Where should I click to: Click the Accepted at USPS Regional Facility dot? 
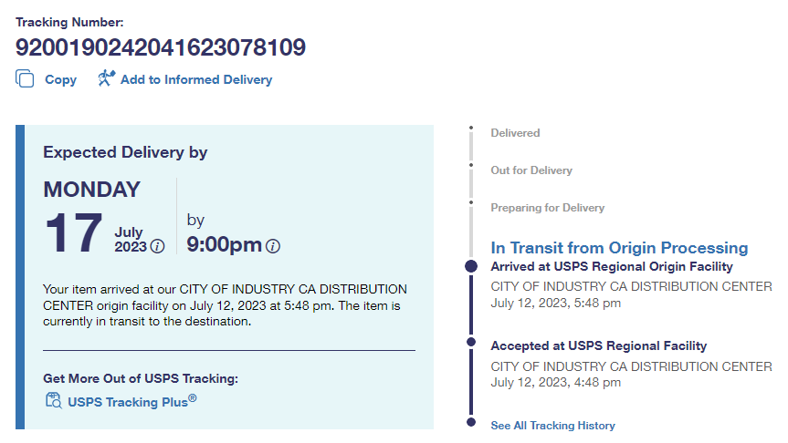pyautogui.click(x=471, y=342)
